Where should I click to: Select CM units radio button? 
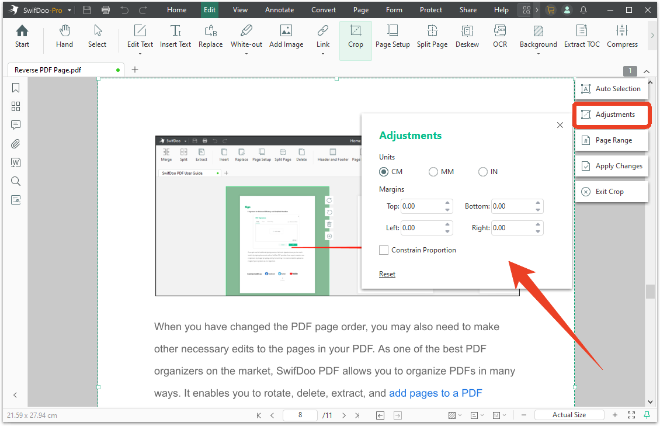(x=384, y=172)
